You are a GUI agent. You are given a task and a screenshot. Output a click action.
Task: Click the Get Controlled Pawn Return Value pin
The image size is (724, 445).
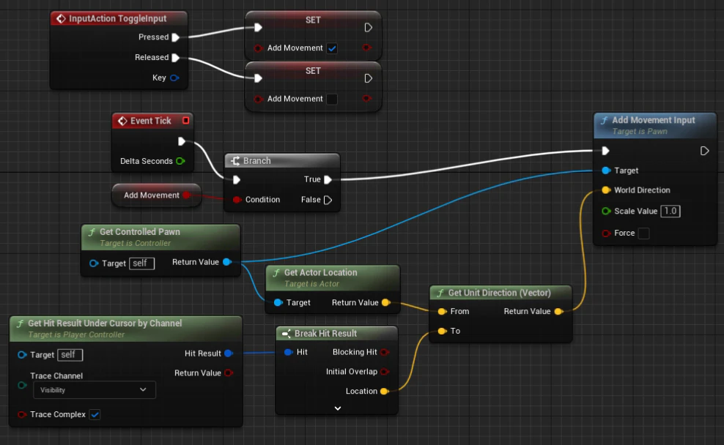(227, 262)
